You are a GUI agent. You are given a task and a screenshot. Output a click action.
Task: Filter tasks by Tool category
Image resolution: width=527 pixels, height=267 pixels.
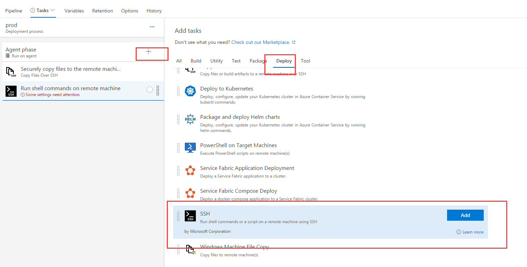coord(306,61)
